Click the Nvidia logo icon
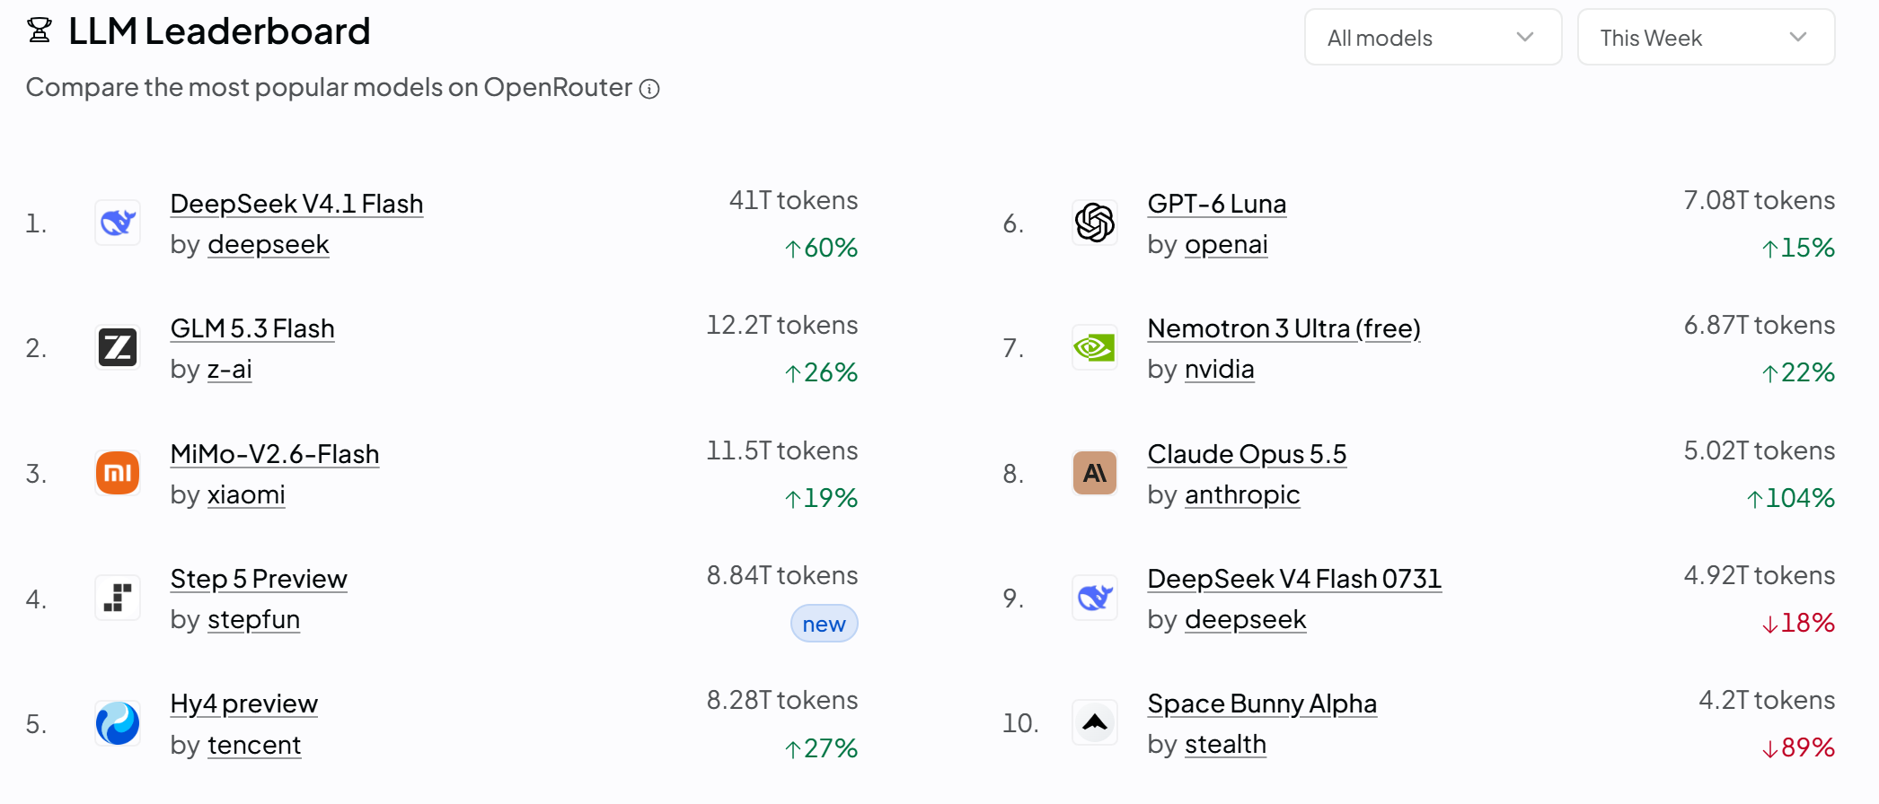This screenshot has width=1879, height=804. tap(1095, 347)
